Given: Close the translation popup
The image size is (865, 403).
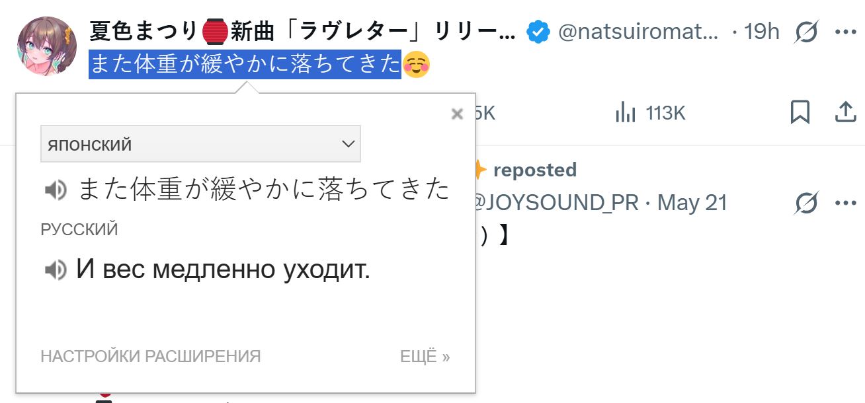Looking at the screenshot, I should (x=457, y=114).
